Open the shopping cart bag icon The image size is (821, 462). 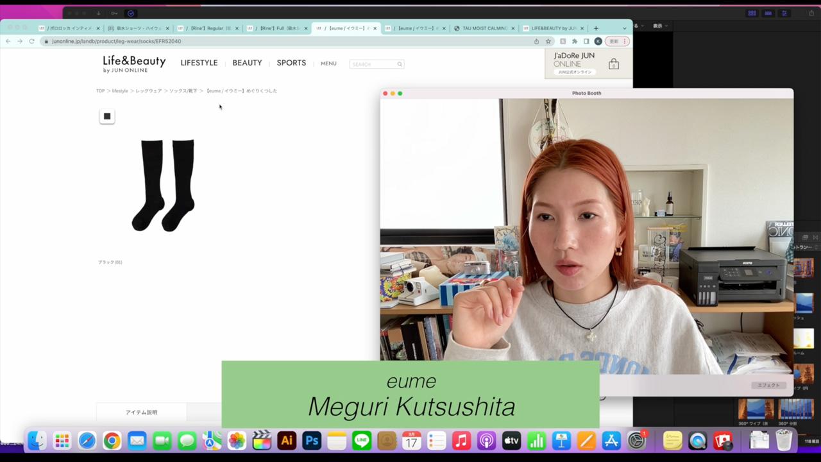(x=614, y=64)
